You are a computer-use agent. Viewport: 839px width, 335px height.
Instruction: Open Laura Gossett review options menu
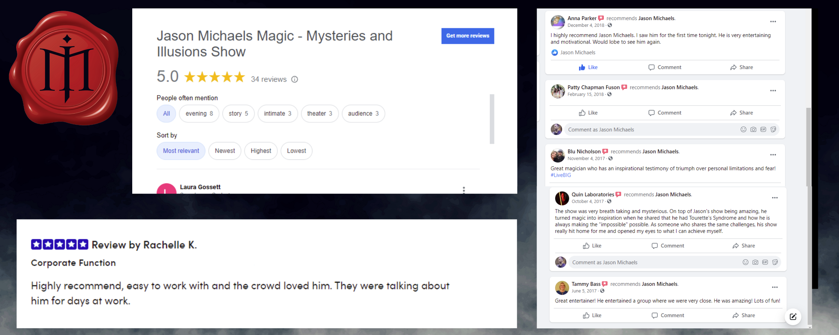pos(464,190)
